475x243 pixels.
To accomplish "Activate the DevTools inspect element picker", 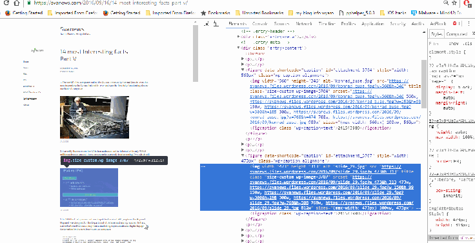I will tap(207, 24).
